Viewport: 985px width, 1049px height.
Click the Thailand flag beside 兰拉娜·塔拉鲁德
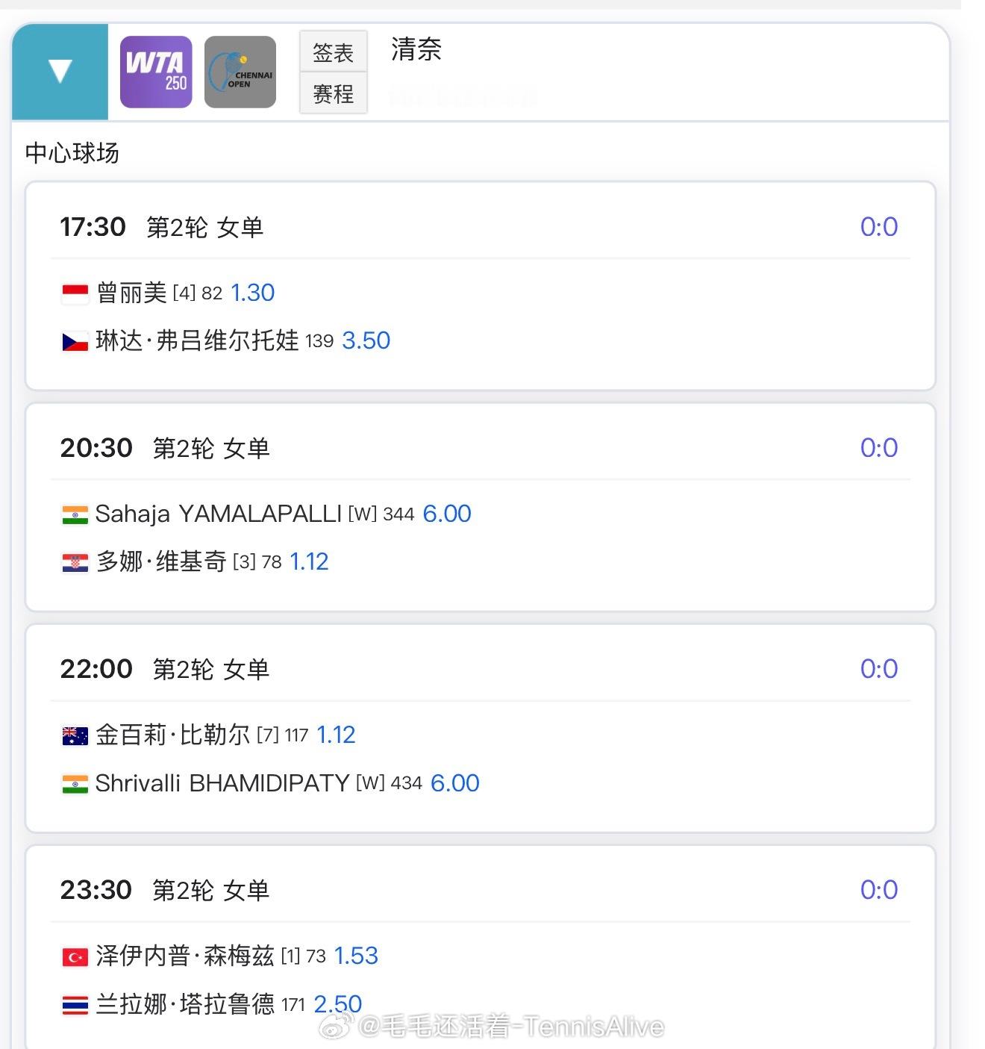(75, 1004)
